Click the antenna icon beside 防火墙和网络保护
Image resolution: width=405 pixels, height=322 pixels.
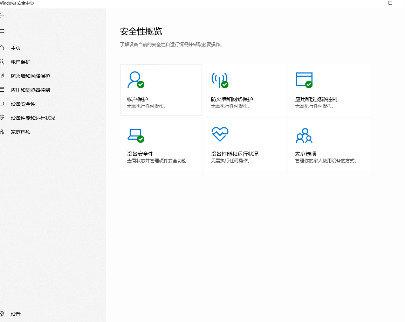point(2,76)
